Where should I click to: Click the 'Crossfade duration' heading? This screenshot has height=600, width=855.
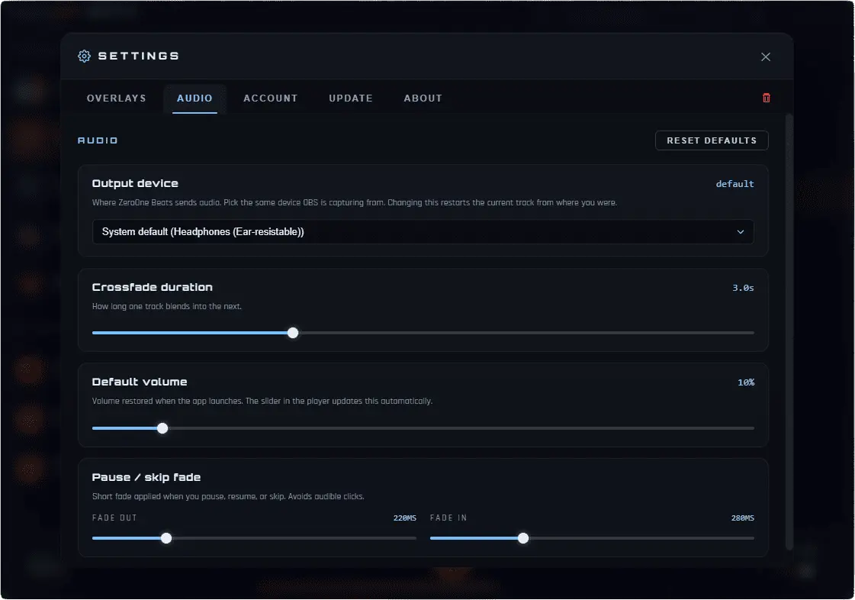point(152,287)
